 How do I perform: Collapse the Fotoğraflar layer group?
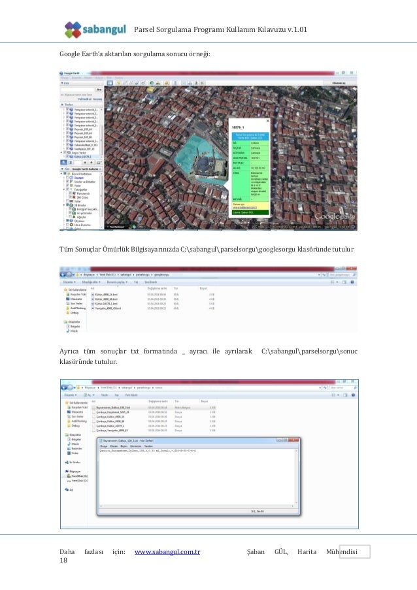pyautogui.click(x=64, y=189)
